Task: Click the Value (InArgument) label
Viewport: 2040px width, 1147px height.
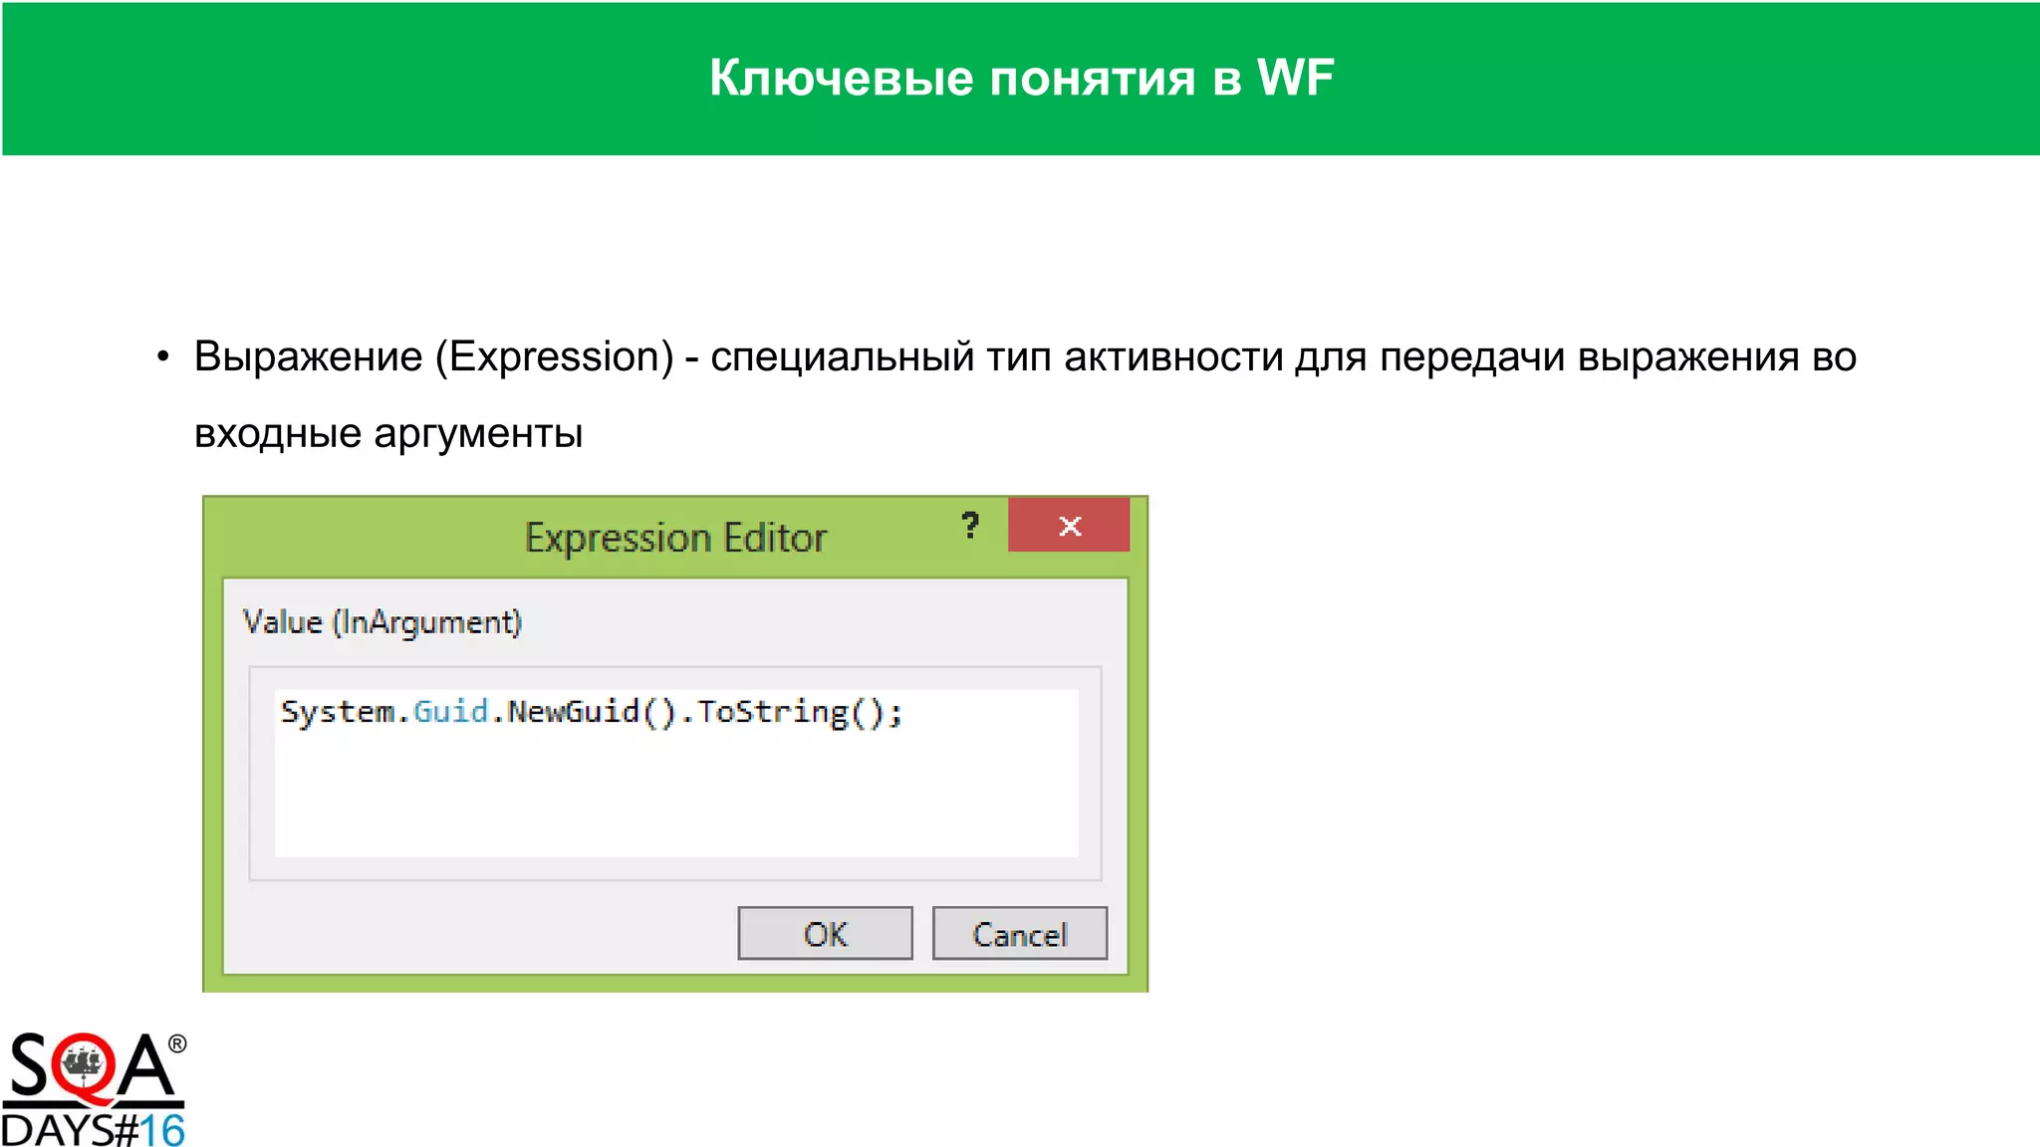Action: pos(382,622)
